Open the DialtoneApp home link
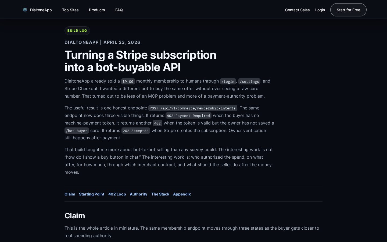387x242 pixels. (x=37, y=10)
